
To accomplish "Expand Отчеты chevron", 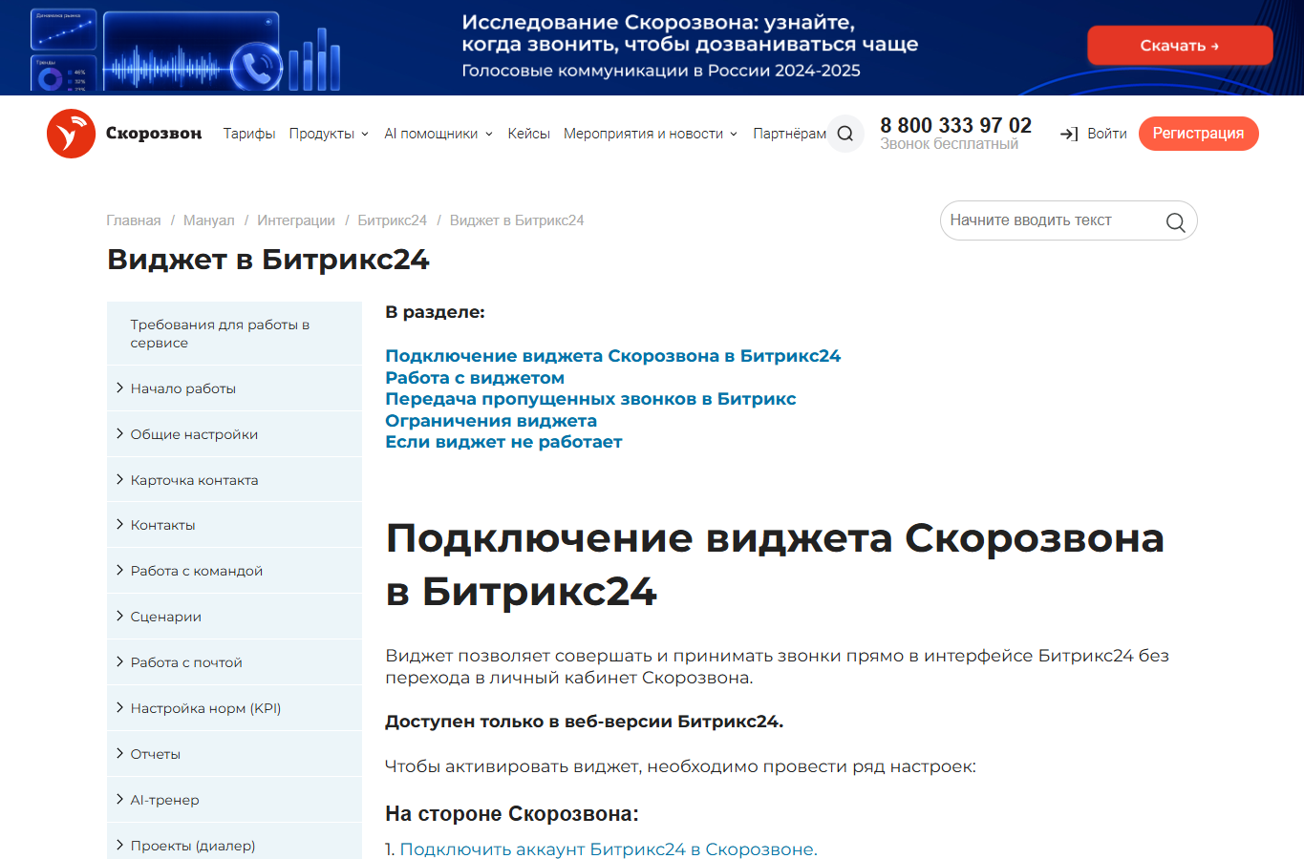I will (x=119, y=753).
